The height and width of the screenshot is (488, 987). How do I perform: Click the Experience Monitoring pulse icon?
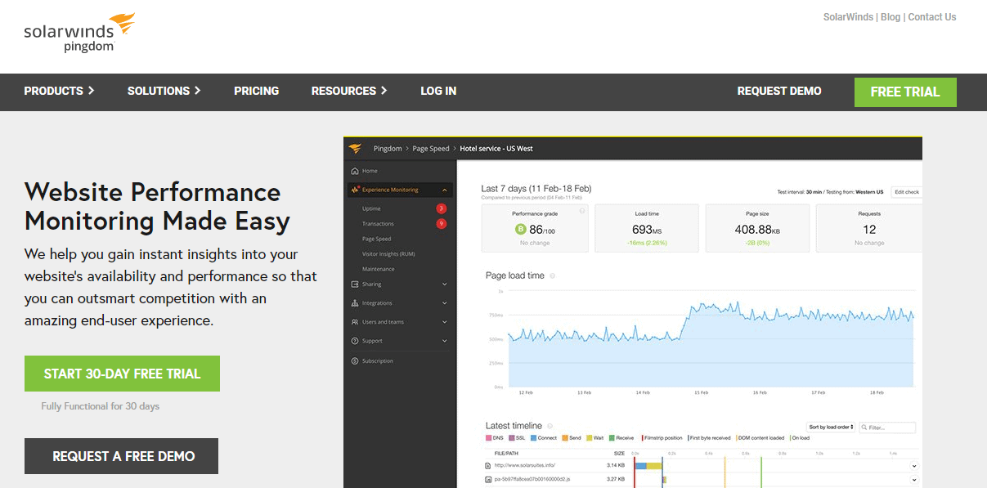[x=355, y=190]
